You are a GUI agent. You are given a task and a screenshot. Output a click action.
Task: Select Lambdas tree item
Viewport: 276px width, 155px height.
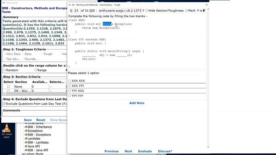(34, 139)
